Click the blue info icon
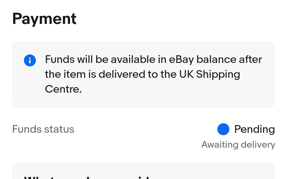This screenshot has width=287, height=179. [30, 61]
